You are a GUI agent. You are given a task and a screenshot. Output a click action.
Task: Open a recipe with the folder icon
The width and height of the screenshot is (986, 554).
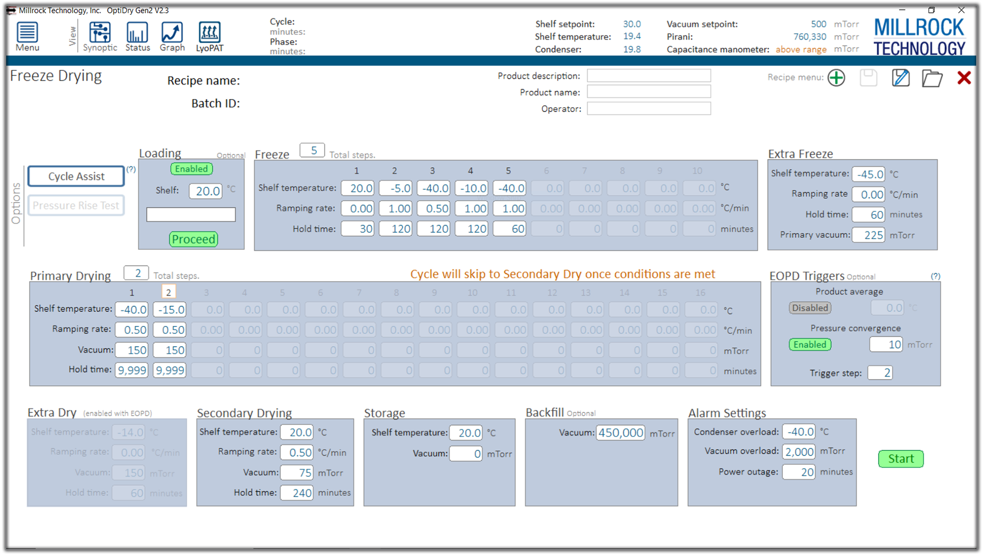click(x=932, y=78)
